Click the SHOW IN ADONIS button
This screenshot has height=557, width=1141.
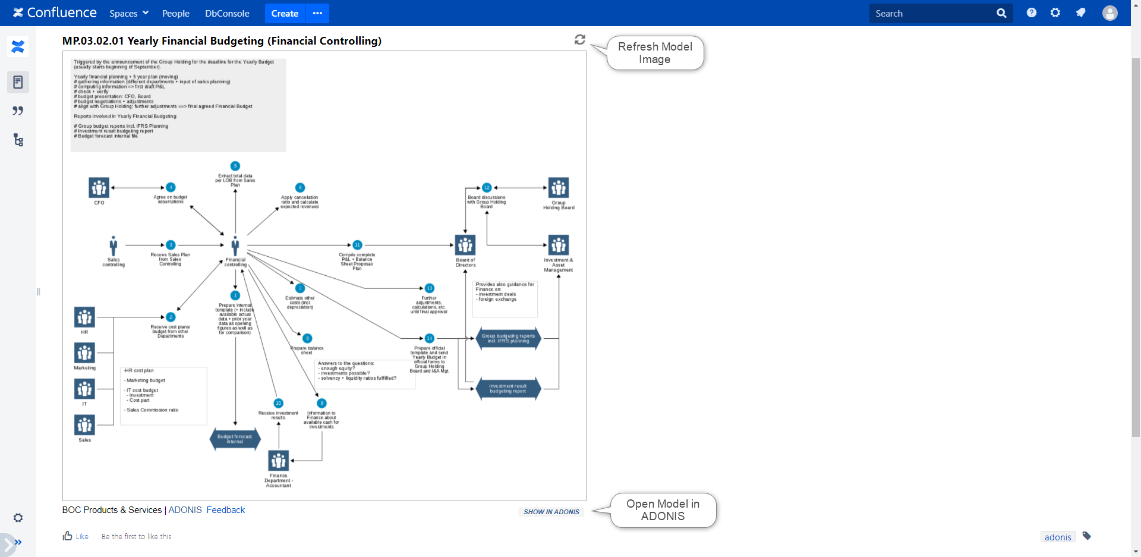[x=551, y=512]
